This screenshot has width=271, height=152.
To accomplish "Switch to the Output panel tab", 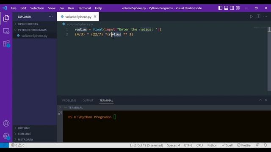I will pyautogui.click(x=88, y=100).
